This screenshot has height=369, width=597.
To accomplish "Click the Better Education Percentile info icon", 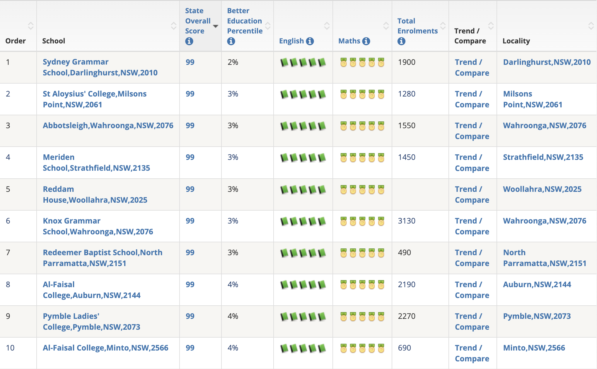I will coord(231,41).
